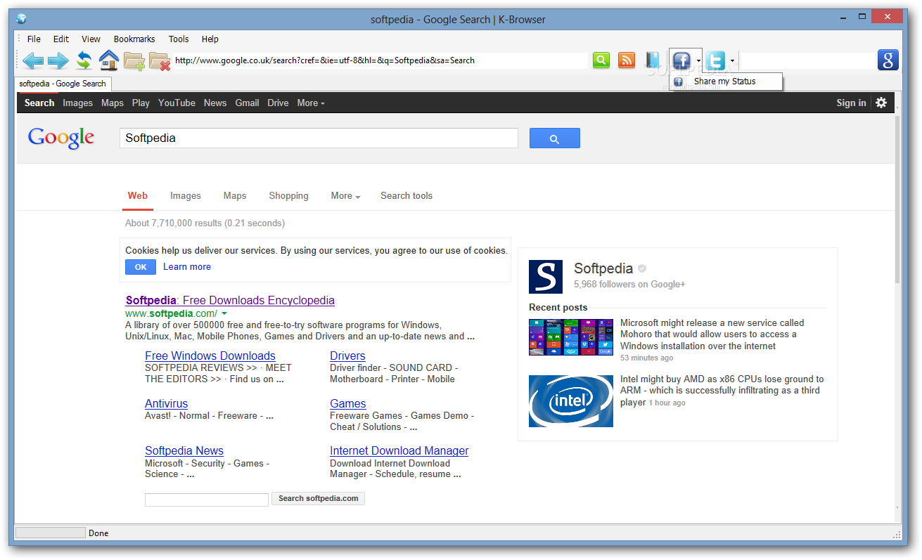Click the green magnifier Go button
Viewport: 922px width, 560px height.
(x=601, y=60)
